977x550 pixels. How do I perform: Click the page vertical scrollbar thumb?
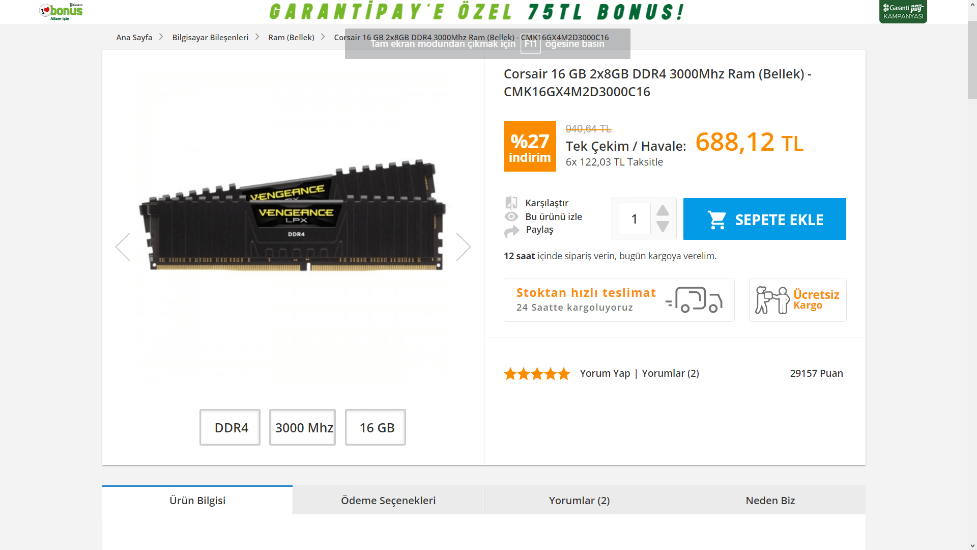coord(972,60)
